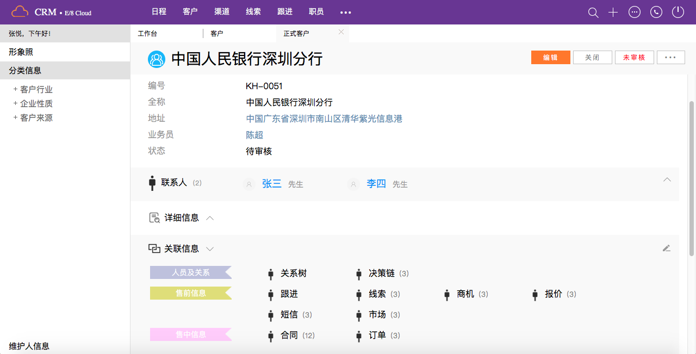Close the 正式客户 tab
This screenshot has height=354, width=696.
pos(341,32)
